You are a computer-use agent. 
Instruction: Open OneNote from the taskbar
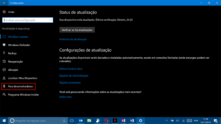pyautogui.click(x=123, y=121)
